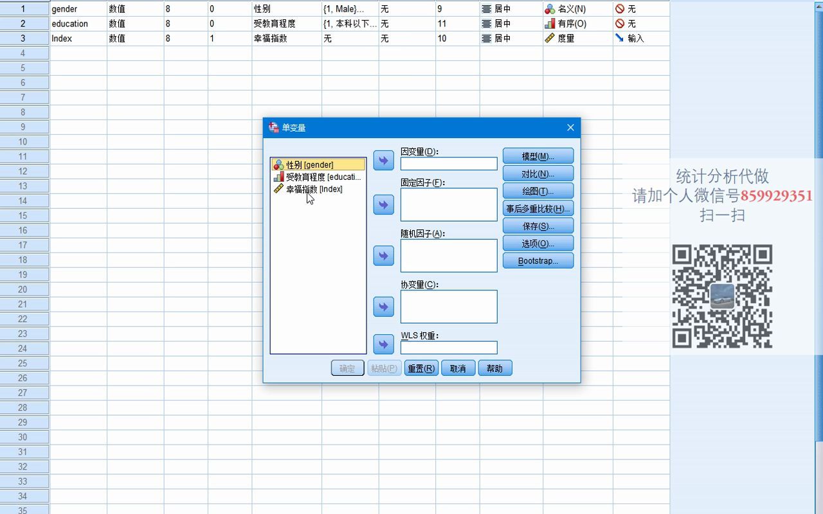Click the '{1, 本科以下...' values cell

point(350,24)
